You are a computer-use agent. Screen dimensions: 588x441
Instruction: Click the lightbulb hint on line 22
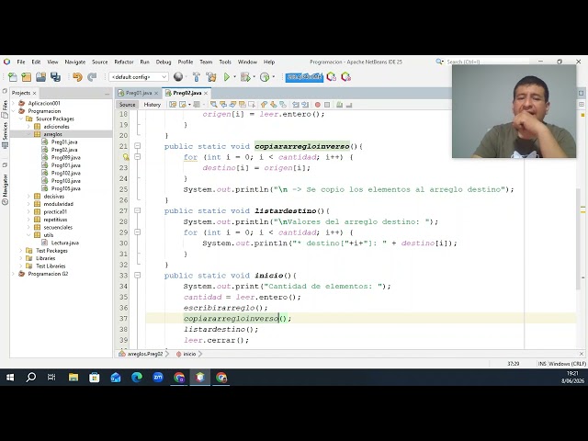(x=126, y=157)
